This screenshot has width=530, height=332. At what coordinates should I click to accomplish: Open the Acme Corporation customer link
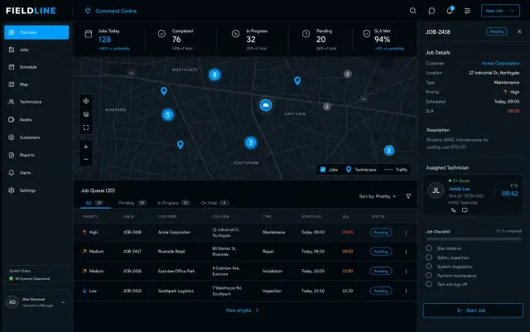(x=500, y=63)
